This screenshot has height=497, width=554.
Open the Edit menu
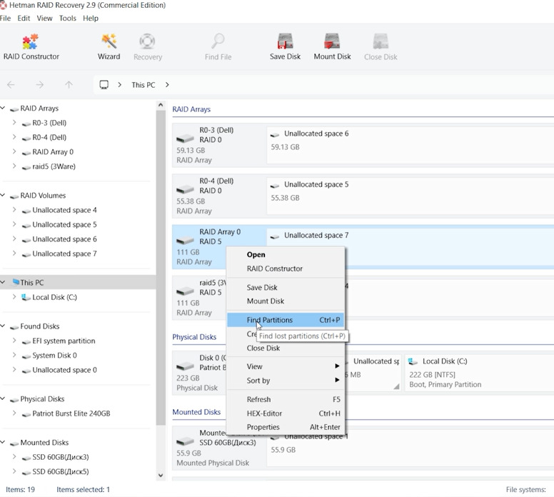pyautogui.click(x=24, y=18)
